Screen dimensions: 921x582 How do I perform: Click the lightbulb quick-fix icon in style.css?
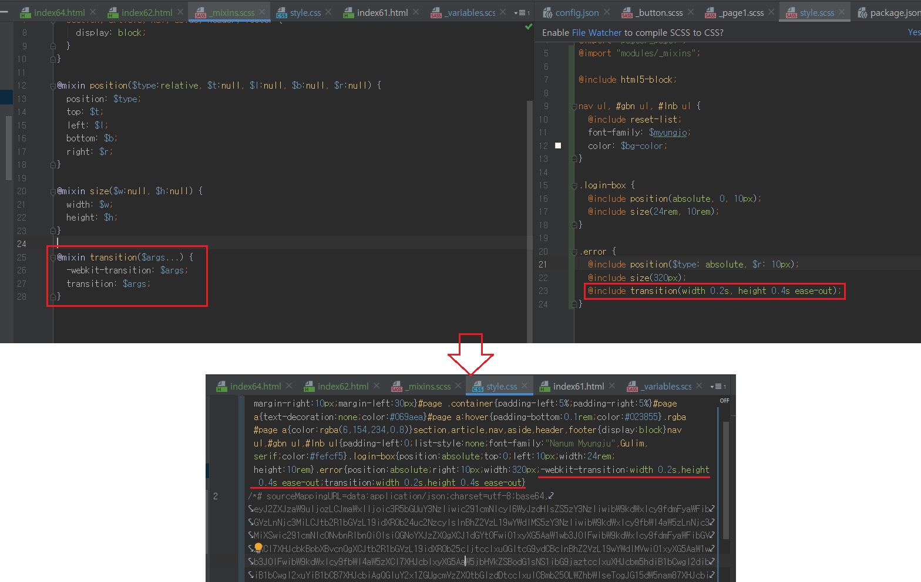click(x=258, y=548)
